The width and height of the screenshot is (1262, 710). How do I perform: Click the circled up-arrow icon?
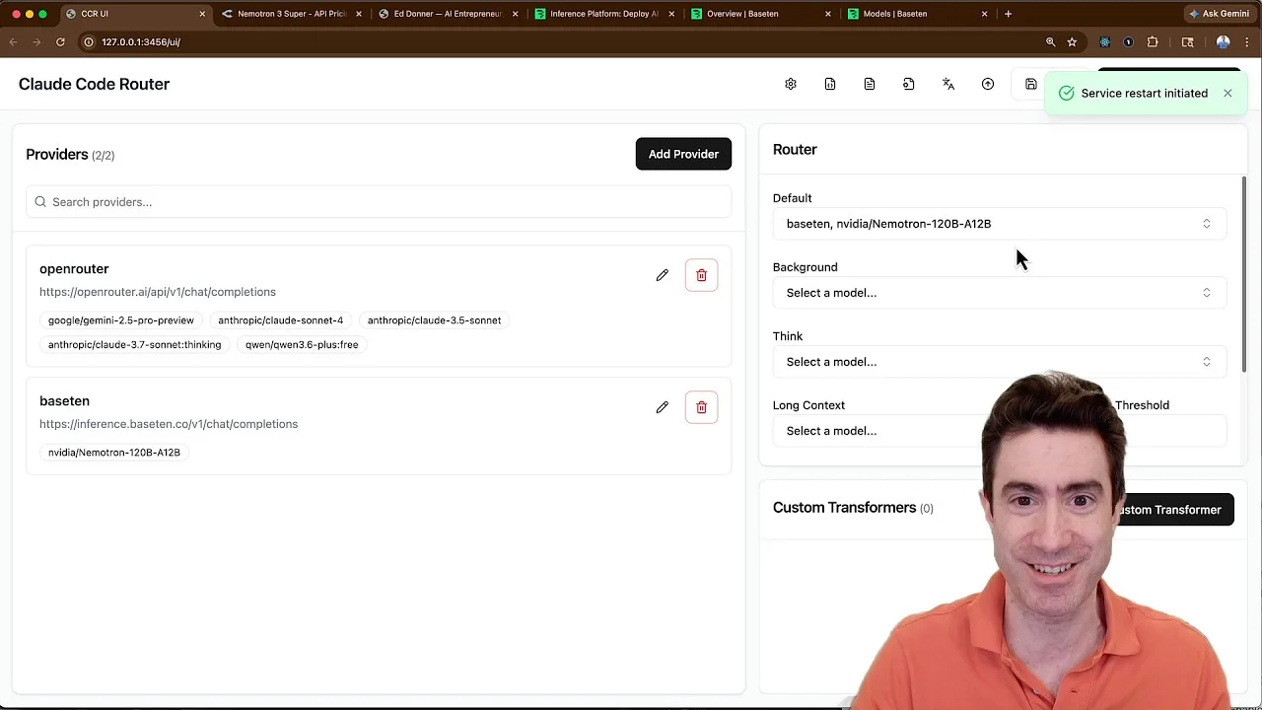point(988,84)
